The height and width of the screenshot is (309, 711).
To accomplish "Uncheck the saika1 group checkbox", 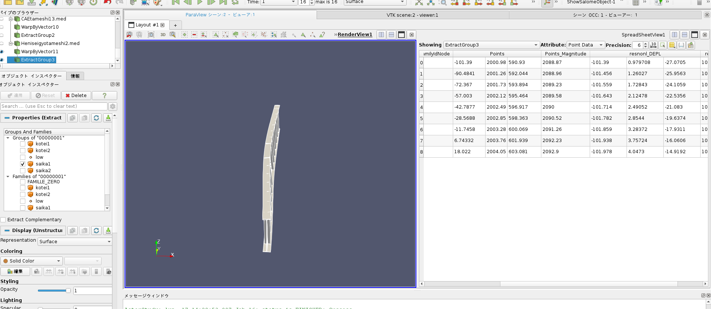I will point(23,164).
